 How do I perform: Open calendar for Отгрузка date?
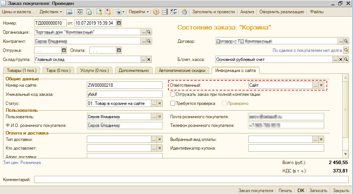(64, 50)
